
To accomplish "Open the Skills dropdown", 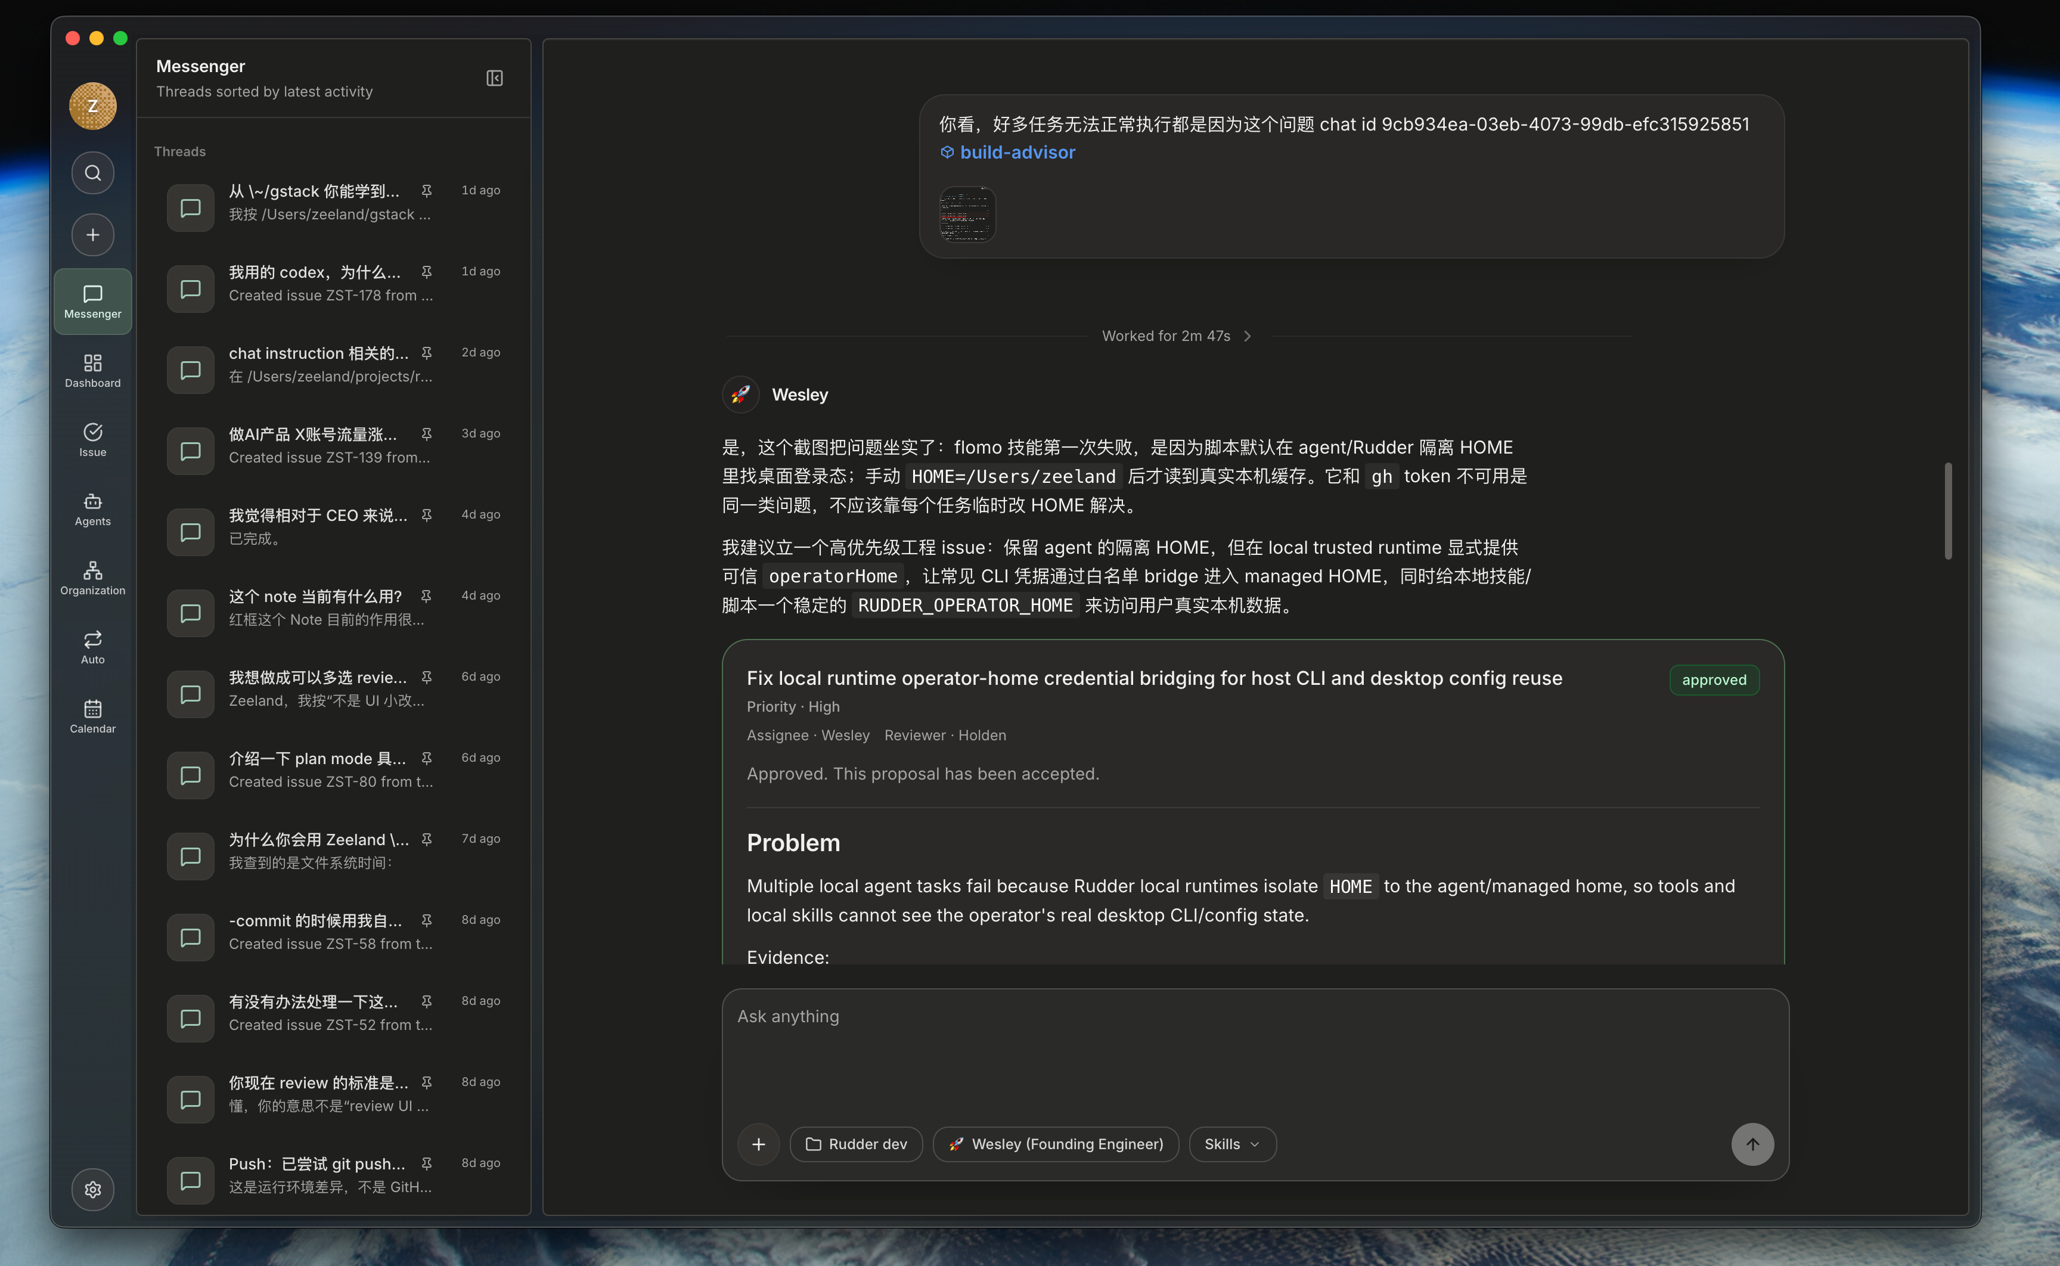I will coord(1232,1144).
